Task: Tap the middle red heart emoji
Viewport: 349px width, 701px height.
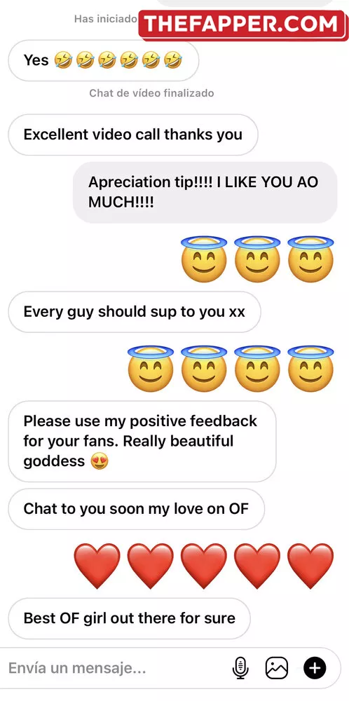Action: (x=204, y=566)
